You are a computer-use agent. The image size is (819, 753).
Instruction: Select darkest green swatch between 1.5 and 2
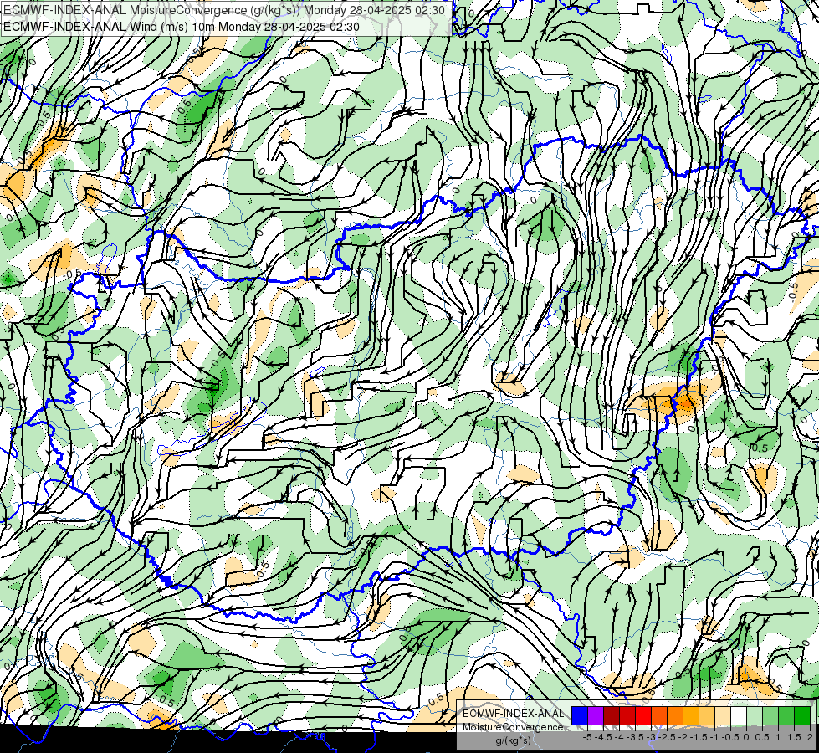pos(802,715)
